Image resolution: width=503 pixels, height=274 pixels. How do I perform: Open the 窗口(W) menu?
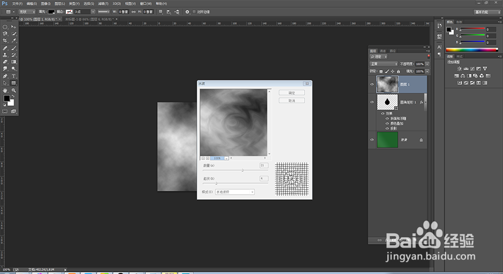click(x=146, y=3)
